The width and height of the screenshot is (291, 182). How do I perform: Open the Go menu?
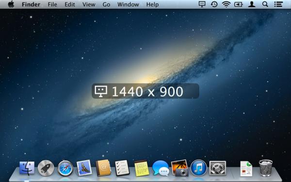[106, 4]
